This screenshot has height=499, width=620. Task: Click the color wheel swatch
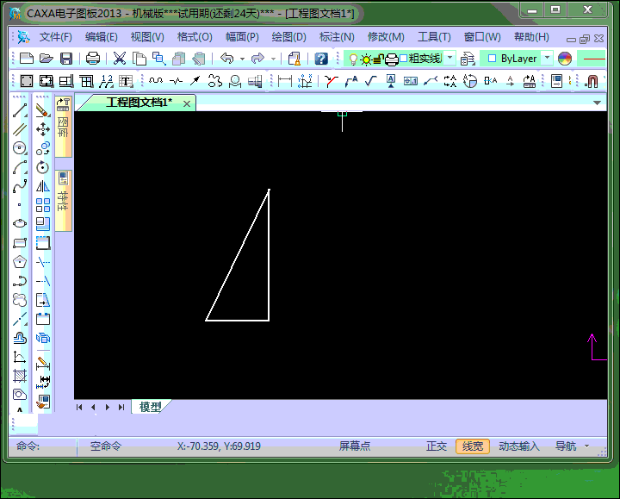point(565,59)
